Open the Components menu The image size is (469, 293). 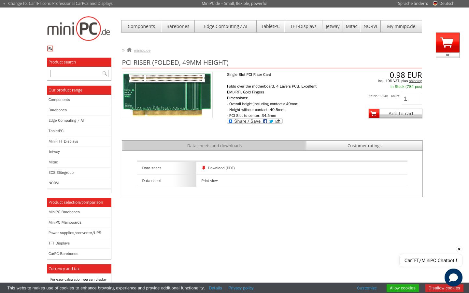[141, 26]
